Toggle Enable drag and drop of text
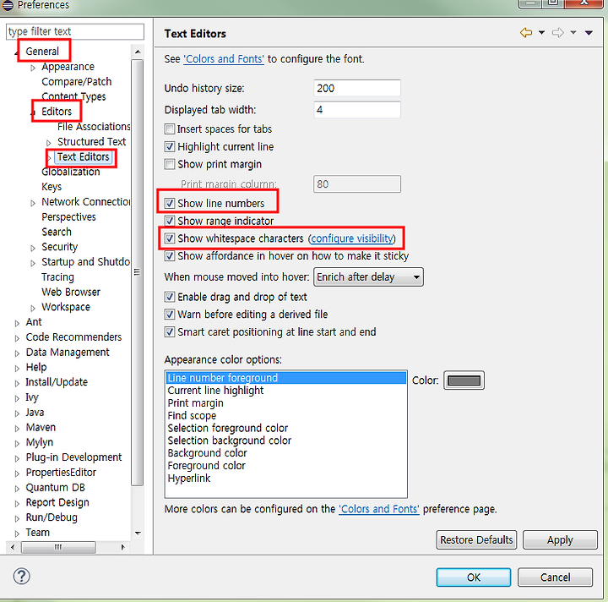This screenshot has width=608, height=602. (x=170, y=297)
